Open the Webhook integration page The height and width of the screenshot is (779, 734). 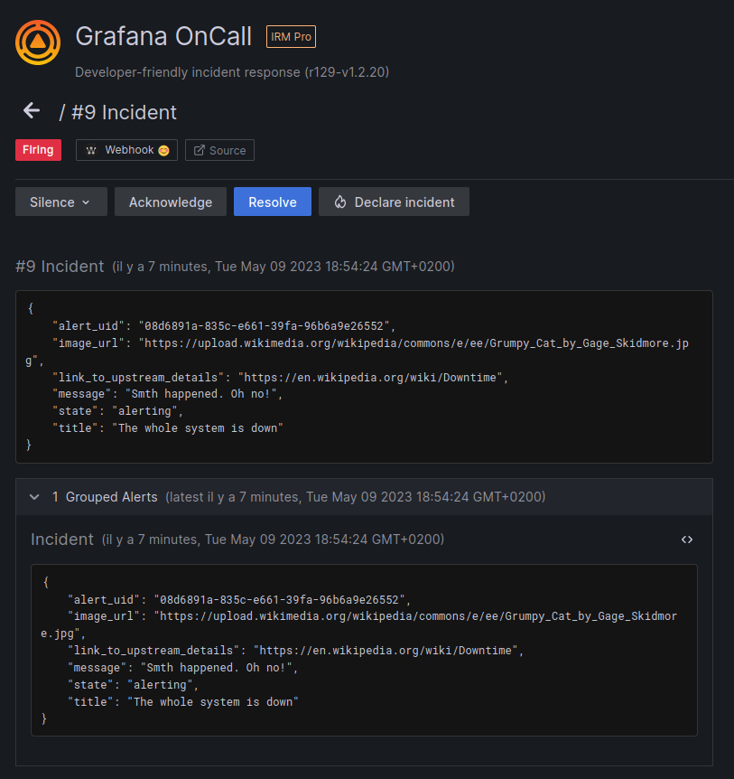(x=126, y=150)
